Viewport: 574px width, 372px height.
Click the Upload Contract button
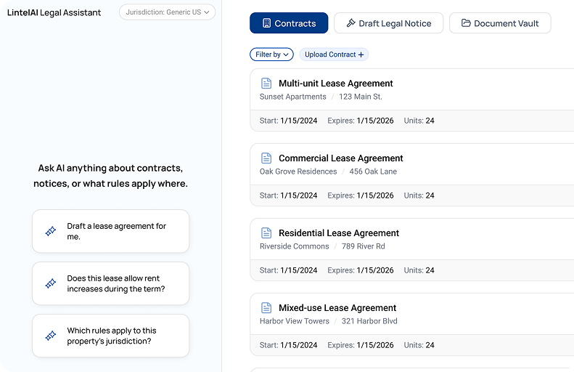333,54
